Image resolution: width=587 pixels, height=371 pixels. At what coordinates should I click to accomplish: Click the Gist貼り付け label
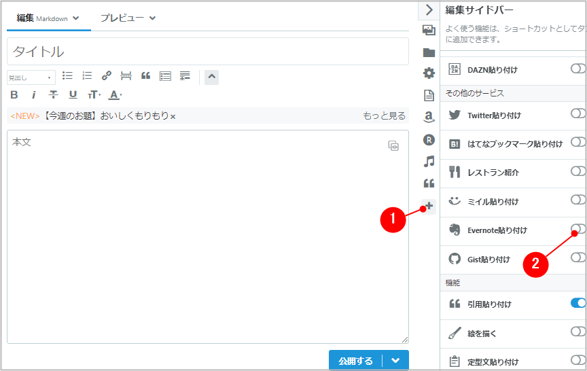(489, 260)
